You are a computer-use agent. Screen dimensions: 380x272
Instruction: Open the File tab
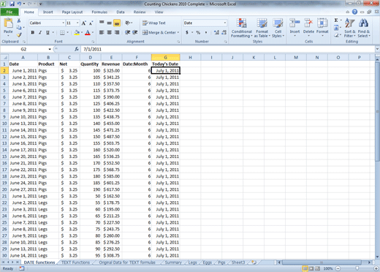pyautogui.click(x=9, y=12)
